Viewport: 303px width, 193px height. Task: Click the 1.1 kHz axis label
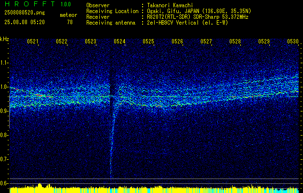3,63
